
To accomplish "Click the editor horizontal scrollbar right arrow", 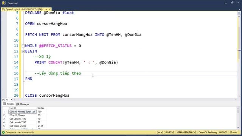I will [236, 100].
